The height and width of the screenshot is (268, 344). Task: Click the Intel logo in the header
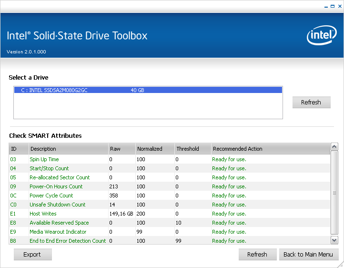[322, 35]
